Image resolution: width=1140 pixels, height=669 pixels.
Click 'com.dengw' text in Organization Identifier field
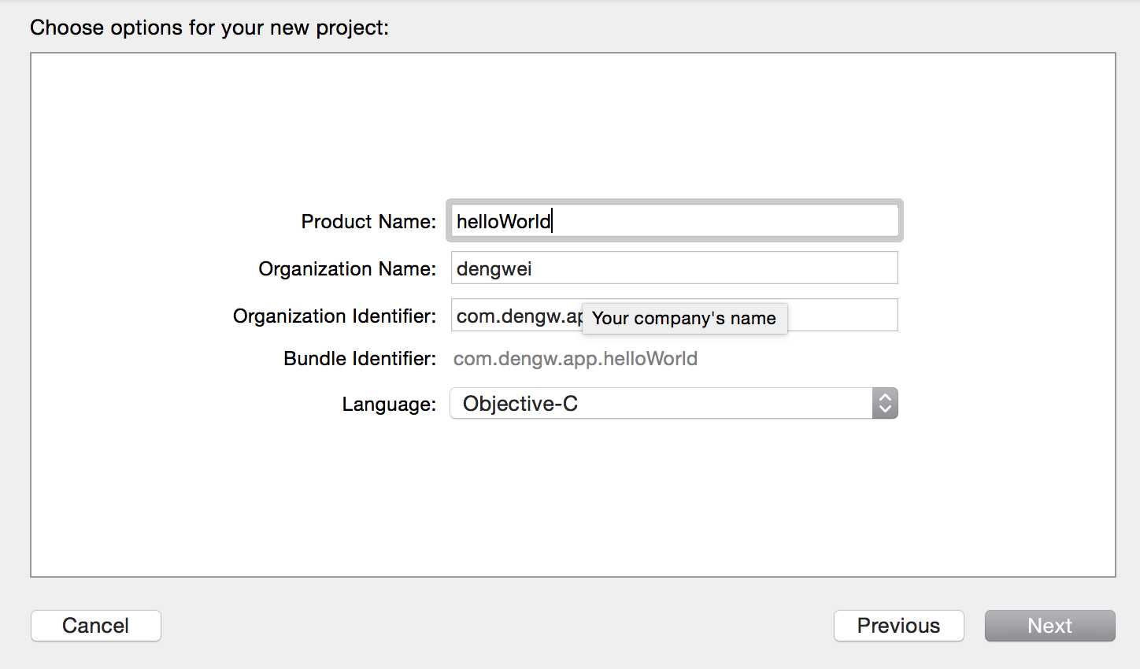pyautogui.click(x=509, y=316)
